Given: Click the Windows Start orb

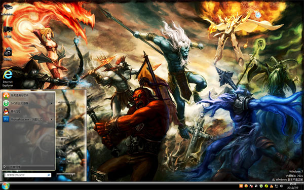Looking at the screenshot, I should (5, 186).
